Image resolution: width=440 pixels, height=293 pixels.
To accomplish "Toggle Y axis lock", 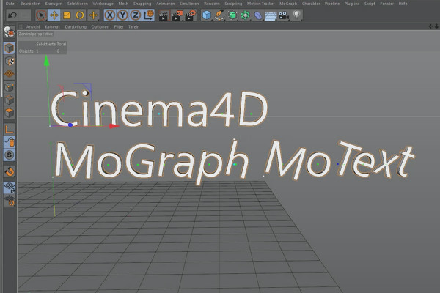I will coord(122,15).
